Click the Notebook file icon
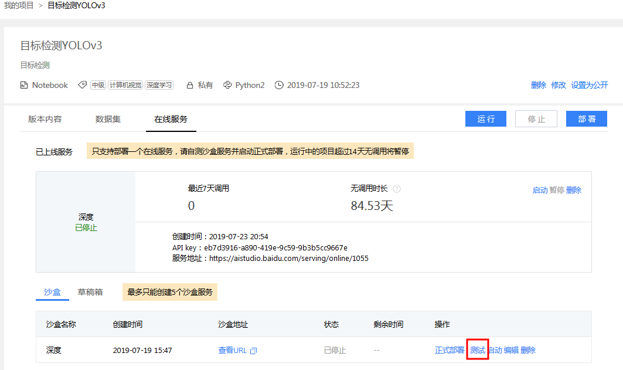Viewport: 623px width, 370px height. pyautogui.click(x=24, y=85)
